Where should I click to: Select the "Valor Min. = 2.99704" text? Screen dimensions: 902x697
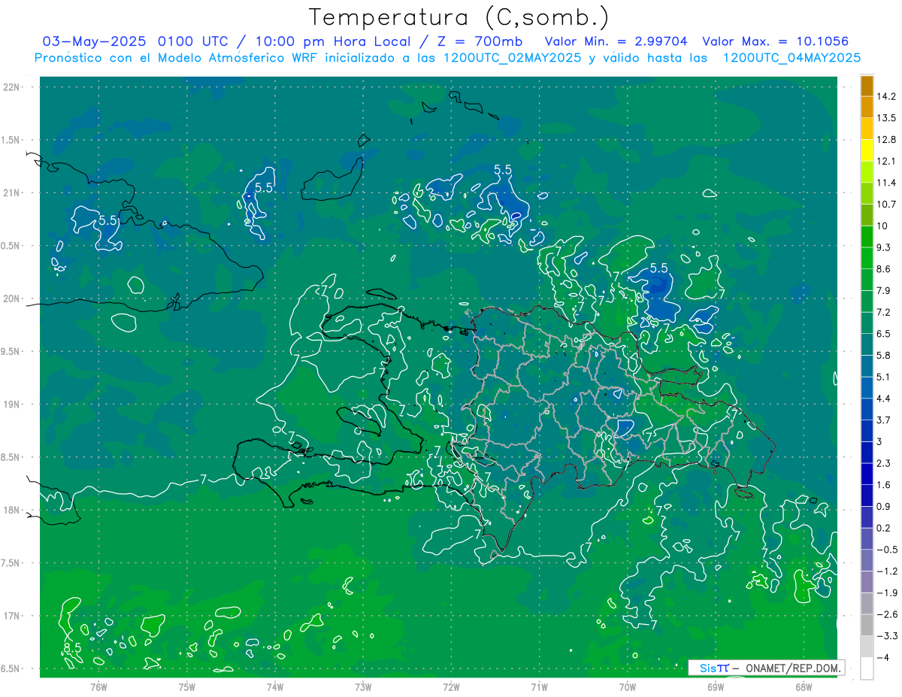pos(616,41)
